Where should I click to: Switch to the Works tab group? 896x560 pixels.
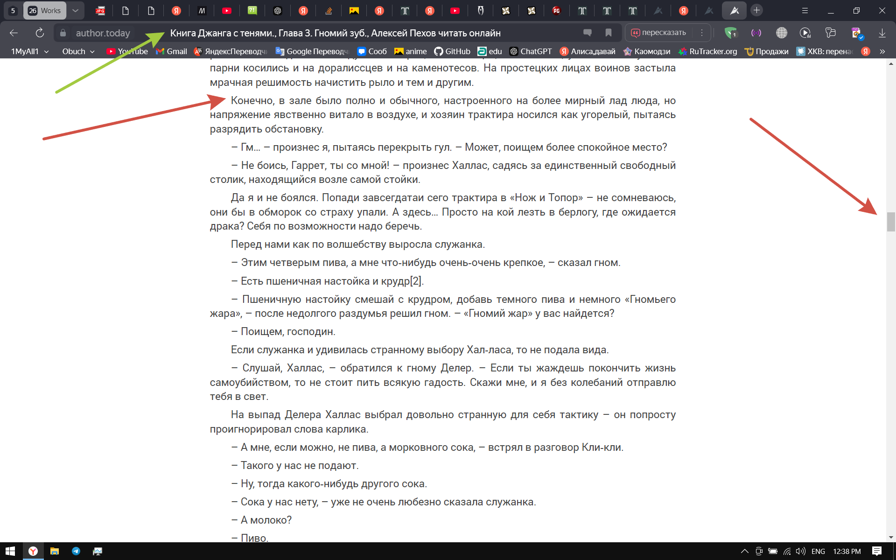coord(45,10)
